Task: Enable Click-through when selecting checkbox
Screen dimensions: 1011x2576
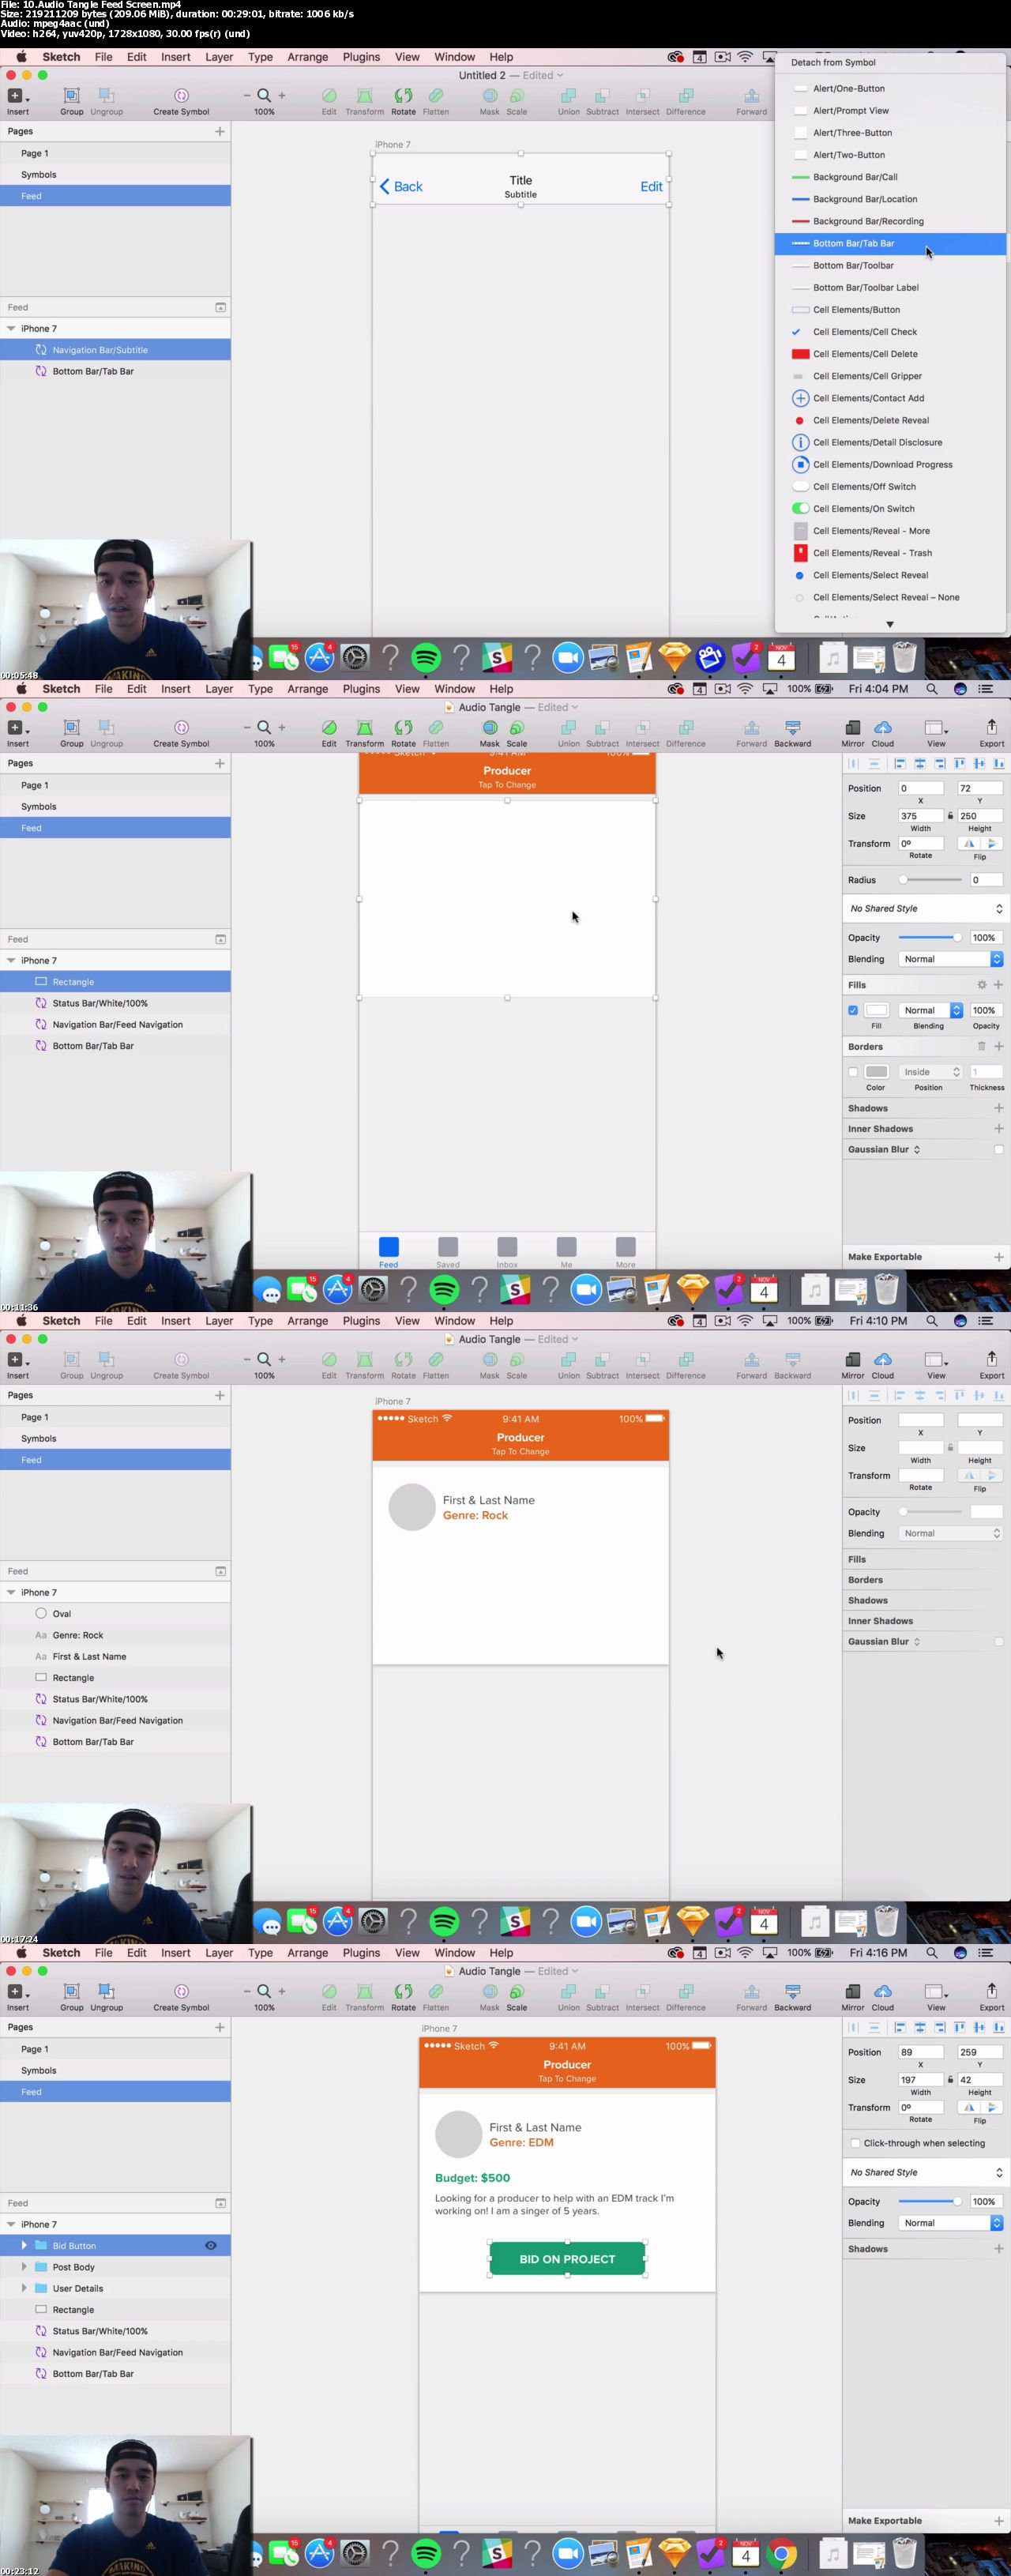Action: (855, 2143)
